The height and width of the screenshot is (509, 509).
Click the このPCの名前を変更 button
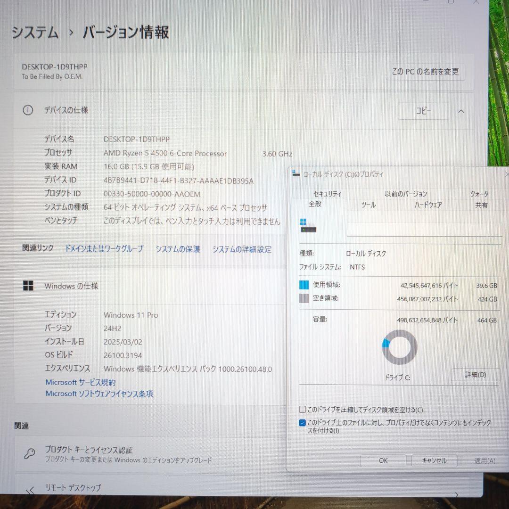426,72
